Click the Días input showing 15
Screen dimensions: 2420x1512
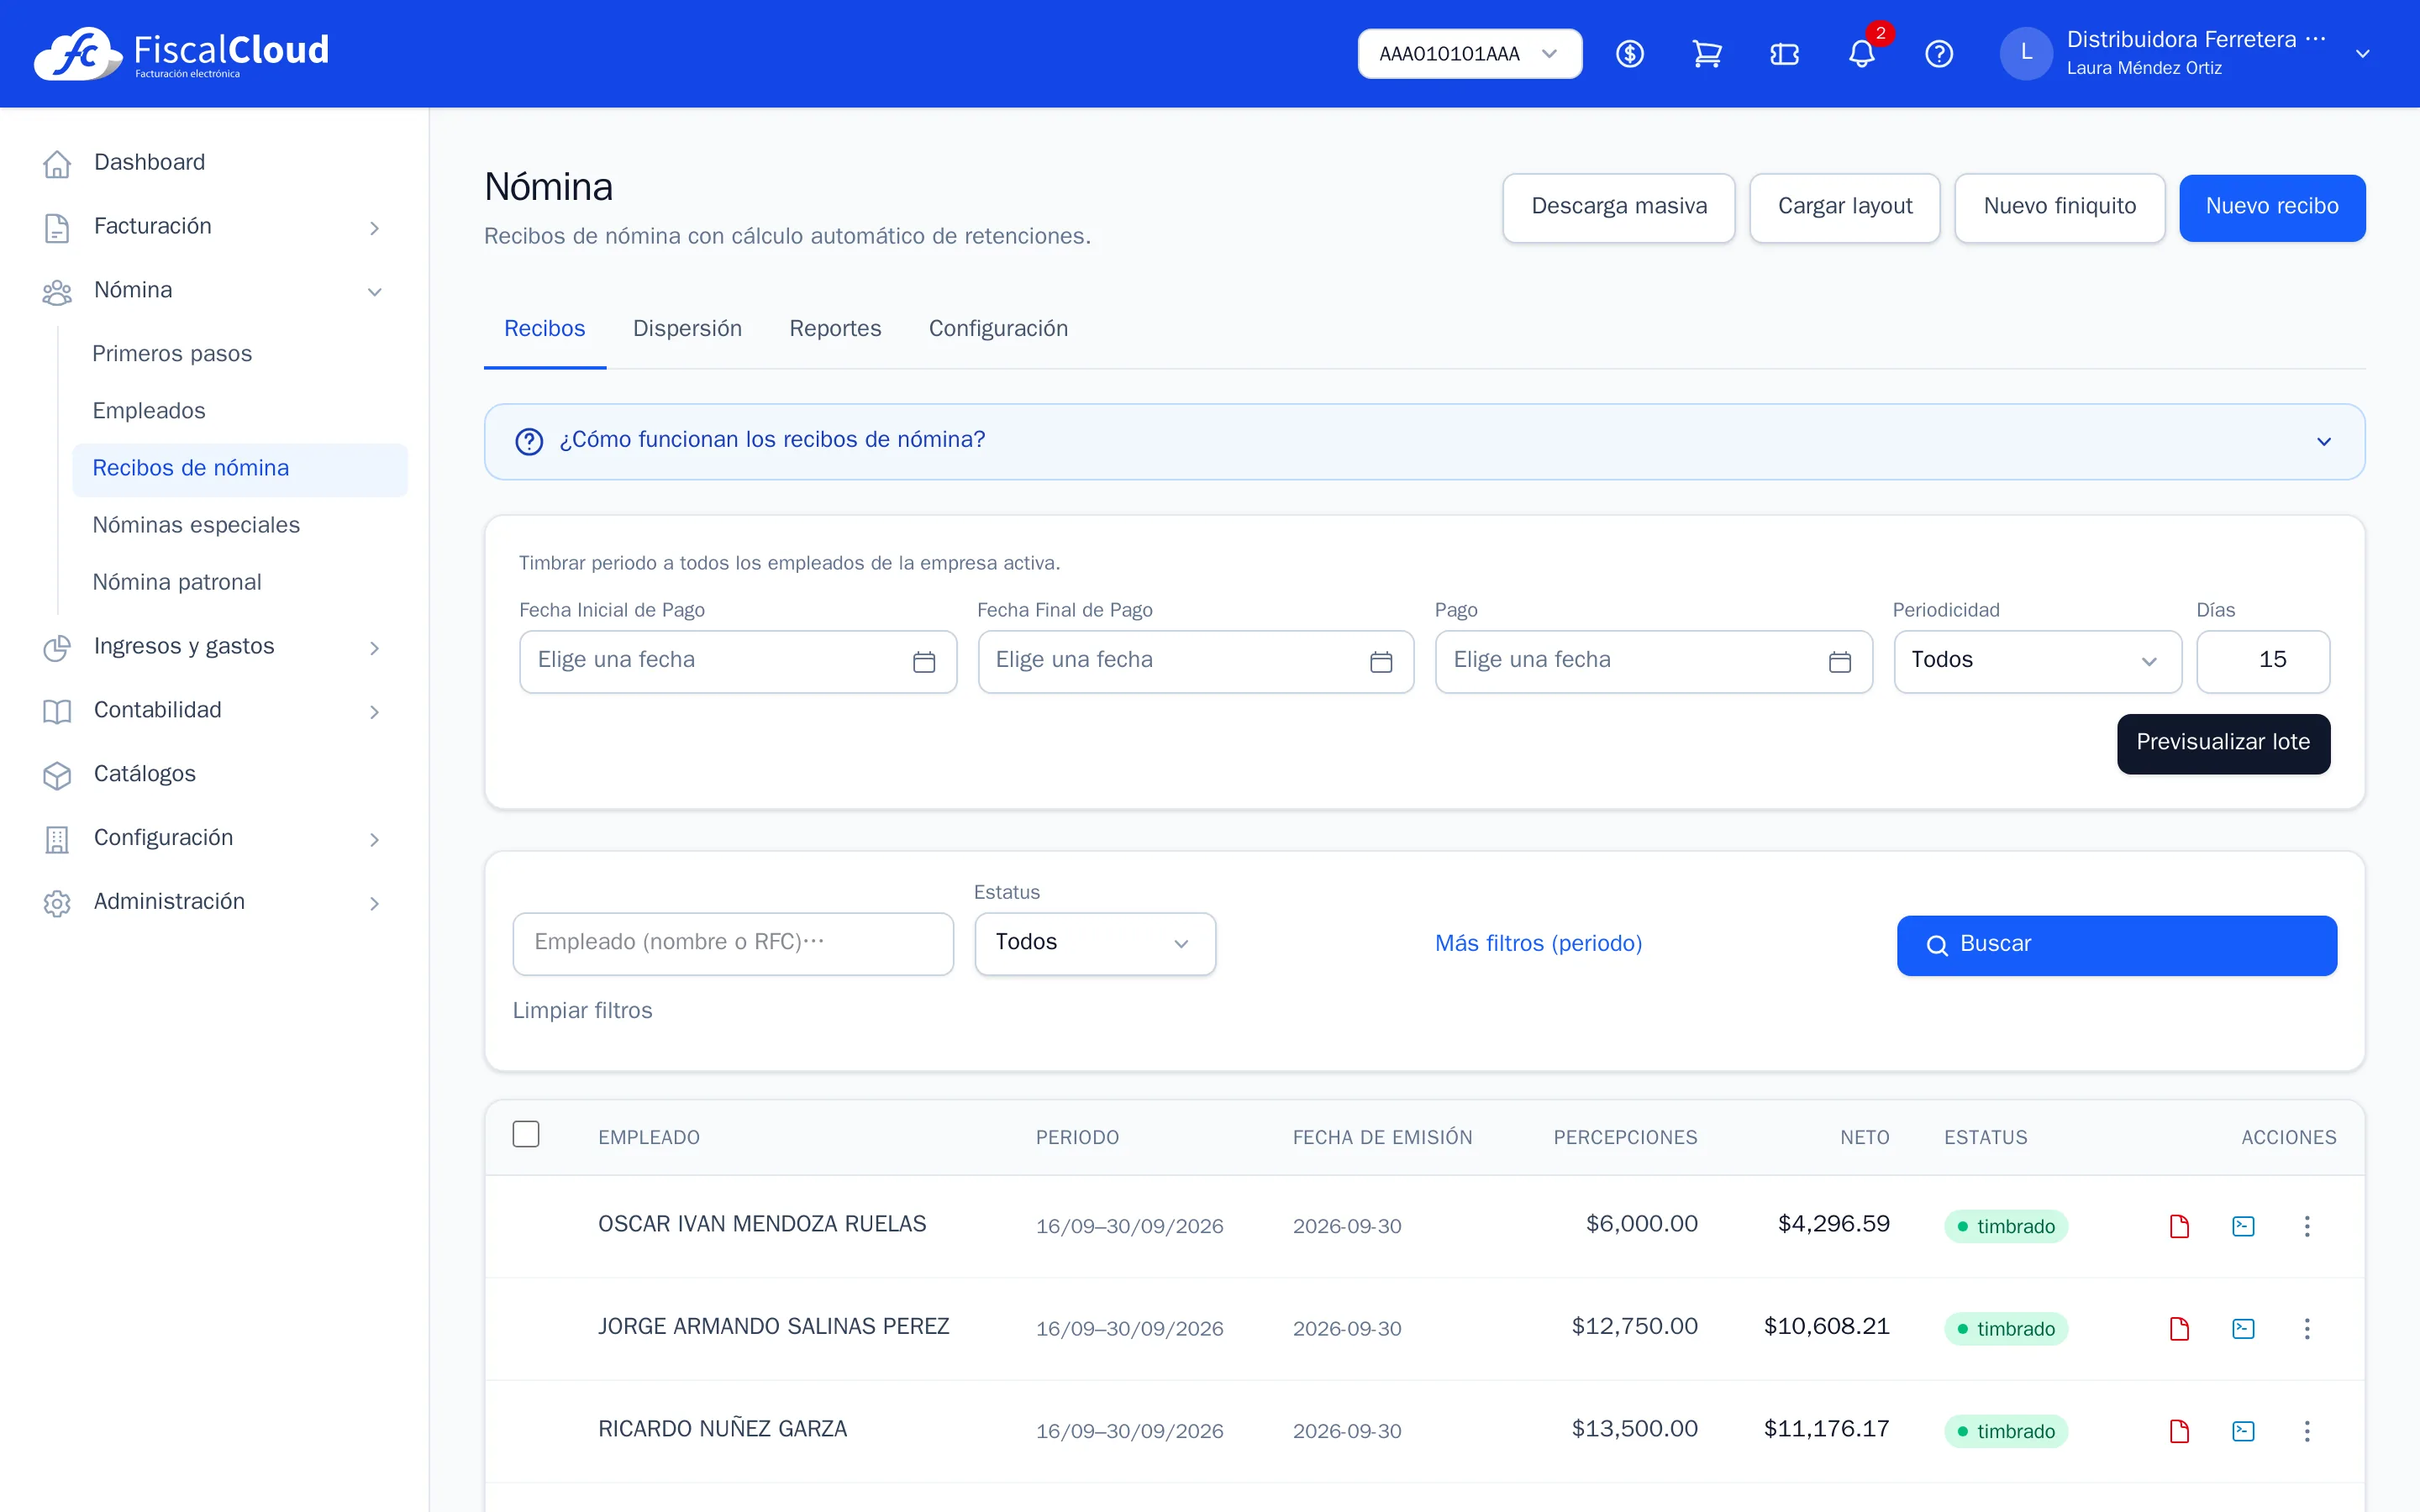tap(2263, 661)
